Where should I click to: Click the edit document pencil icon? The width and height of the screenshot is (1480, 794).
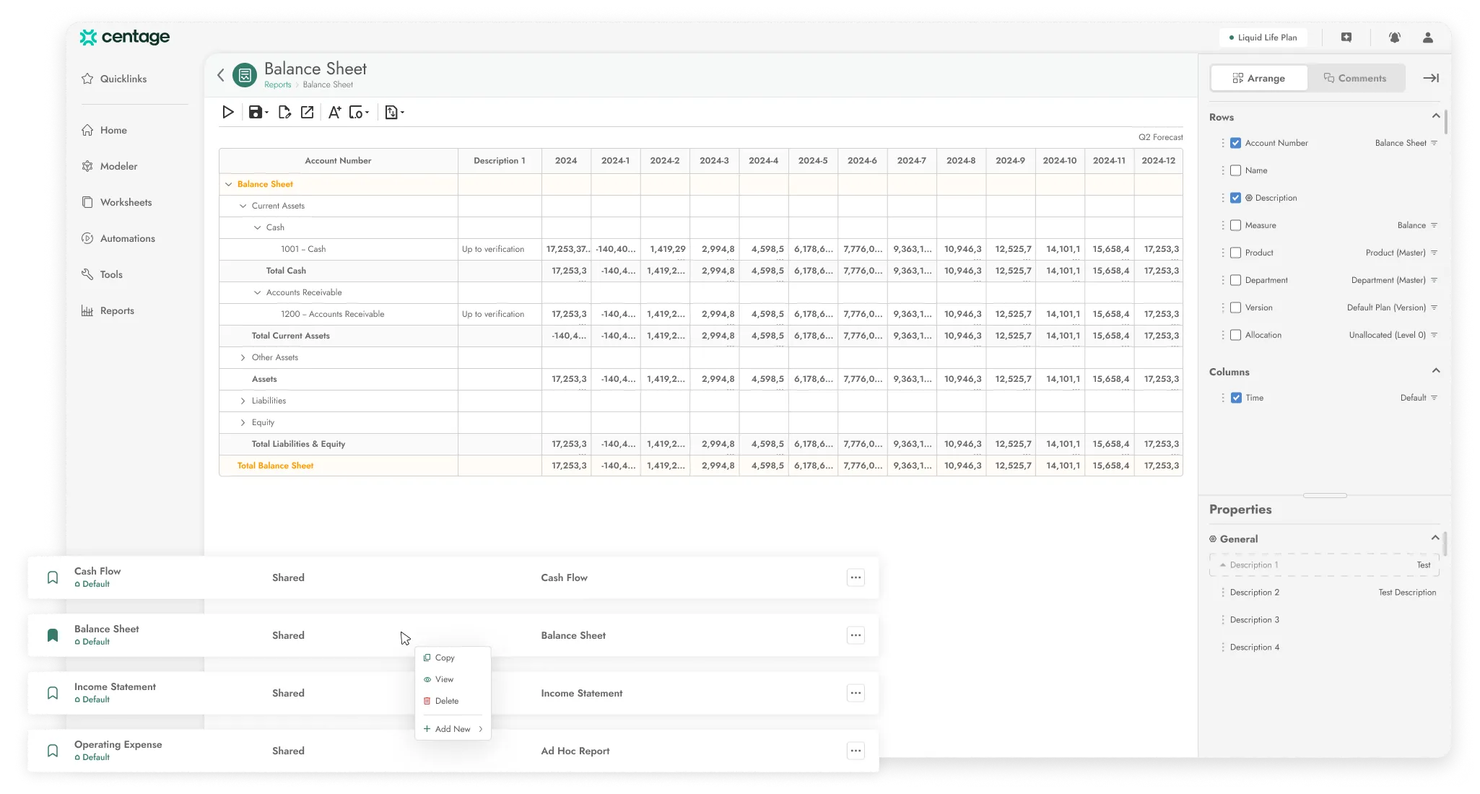pyautogui.click(x=284, y=112)
